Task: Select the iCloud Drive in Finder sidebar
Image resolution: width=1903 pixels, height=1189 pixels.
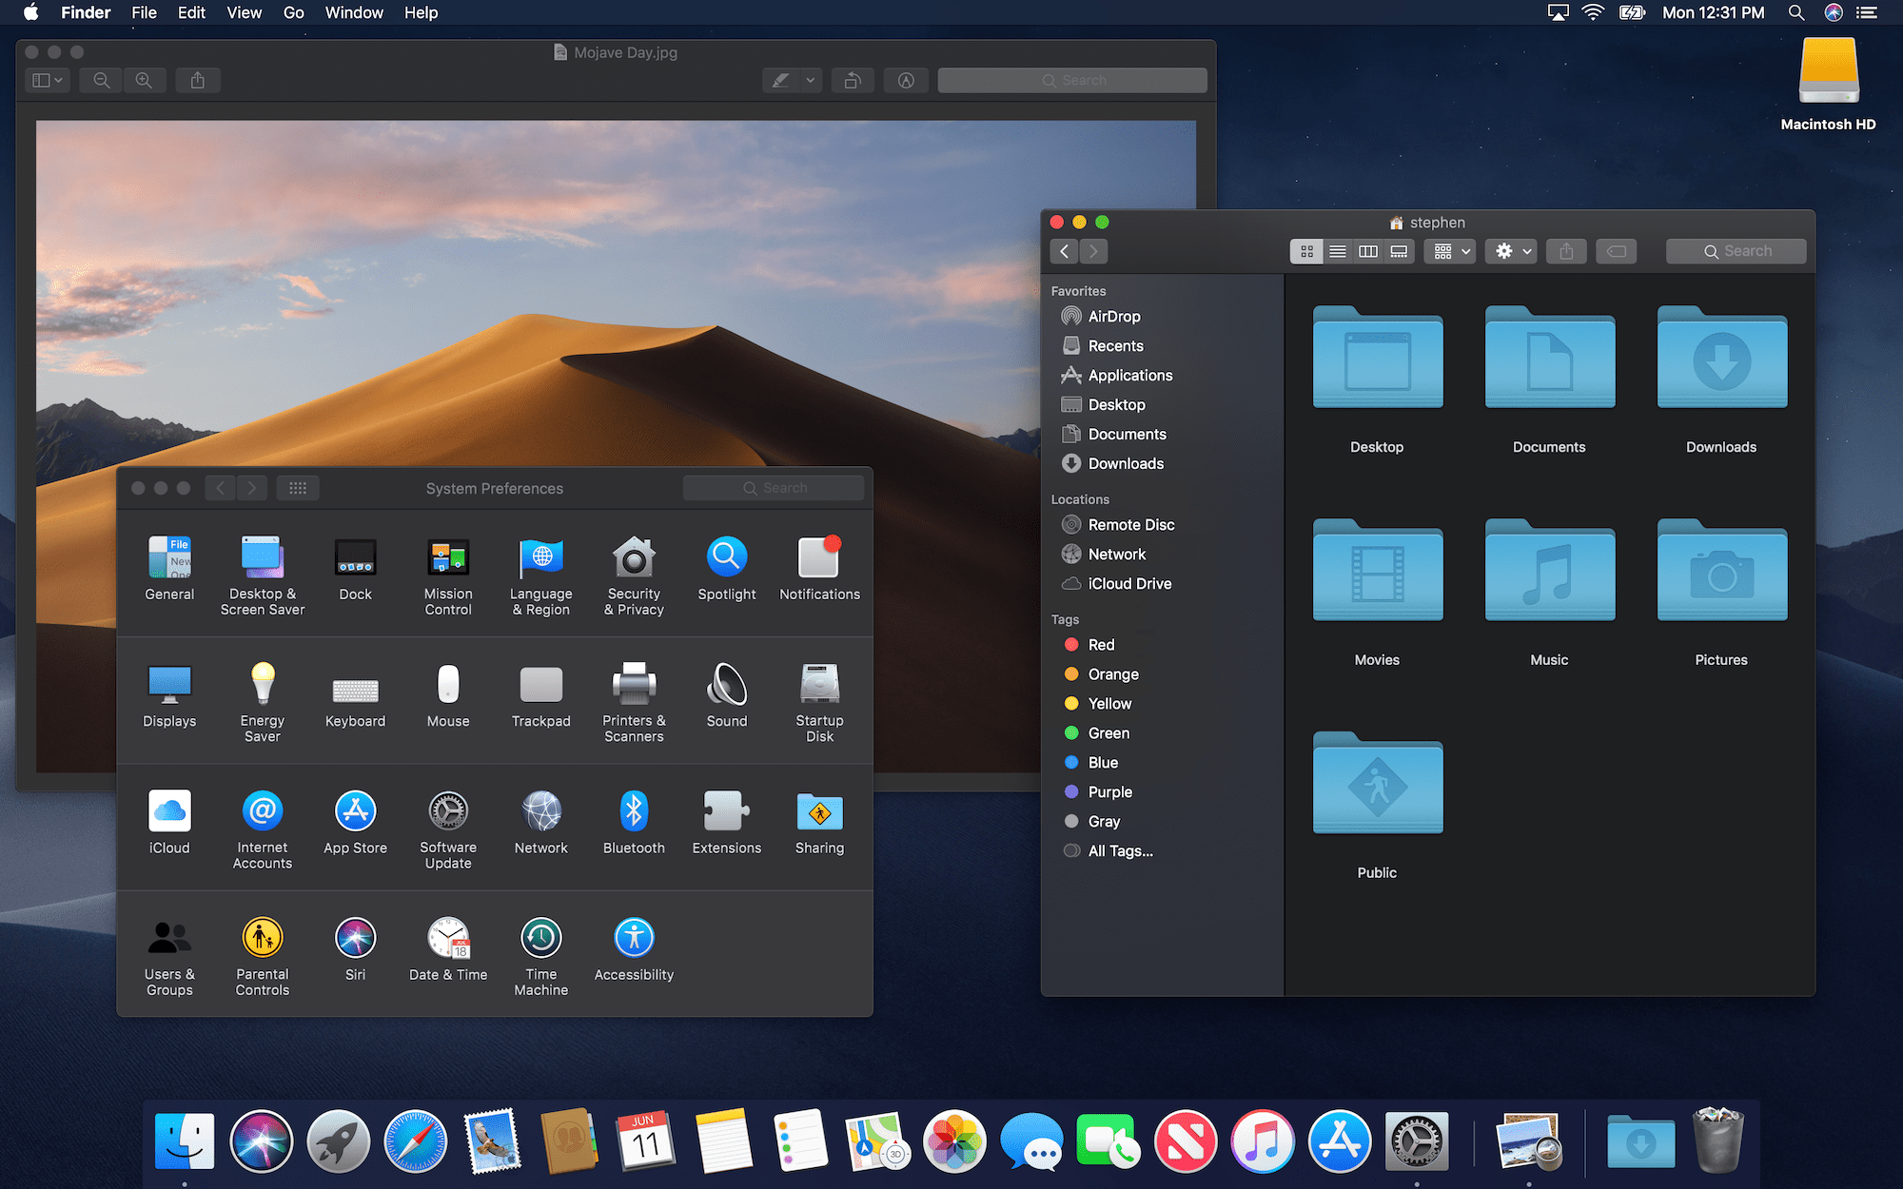Action: tap(1128, 582)
